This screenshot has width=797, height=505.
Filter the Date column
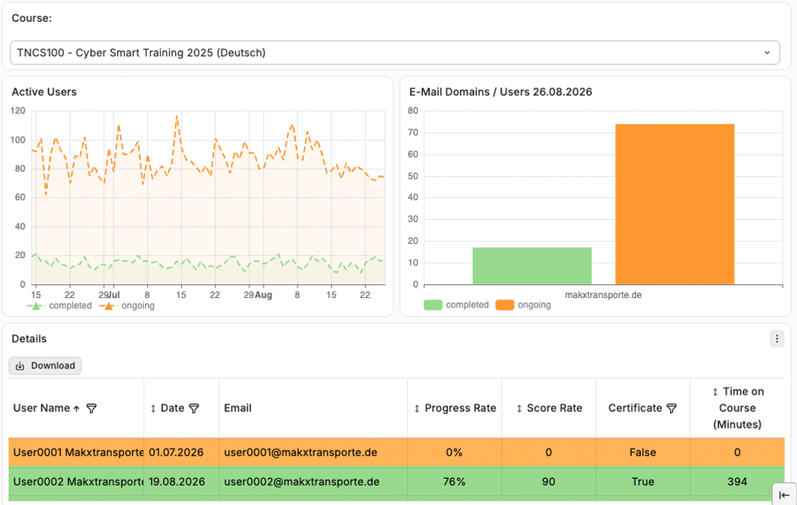[194, 408]
